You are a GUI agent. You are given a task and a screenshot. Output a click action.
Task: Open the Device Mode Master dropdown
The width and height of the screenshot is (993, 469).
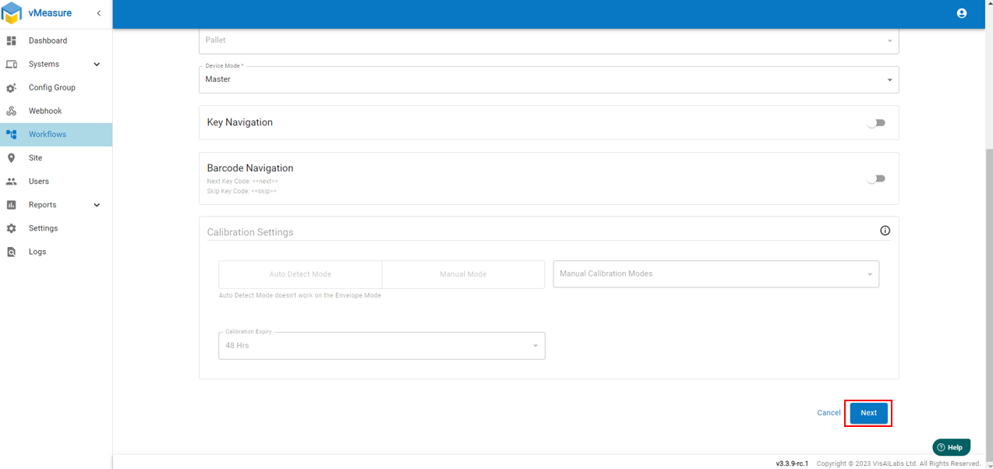click(549, 79)
